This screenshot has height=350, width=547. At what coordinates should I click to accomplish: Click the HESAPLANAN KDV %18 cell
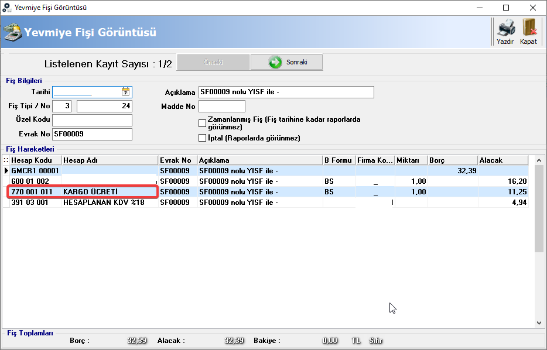pyautogui.click(x=110, y=202)
